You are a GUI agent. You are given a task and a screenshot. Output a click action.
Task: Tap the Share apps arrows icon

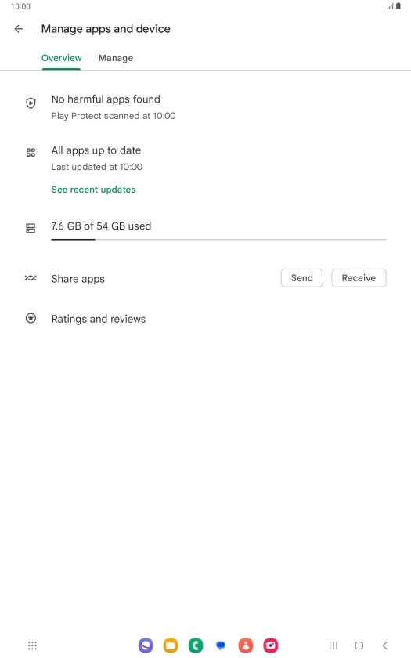[x=31, y=278]
